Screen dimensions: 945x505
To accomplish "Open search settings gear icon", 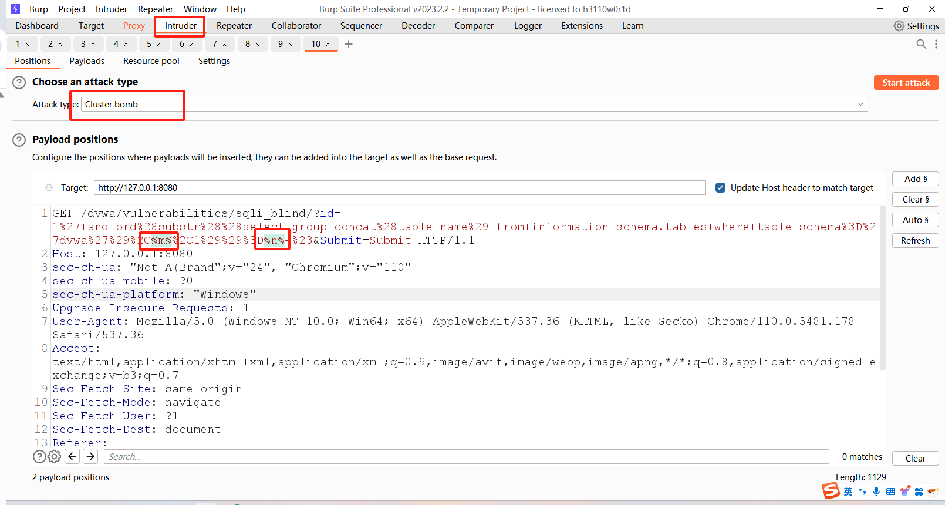I will [55, 457].
